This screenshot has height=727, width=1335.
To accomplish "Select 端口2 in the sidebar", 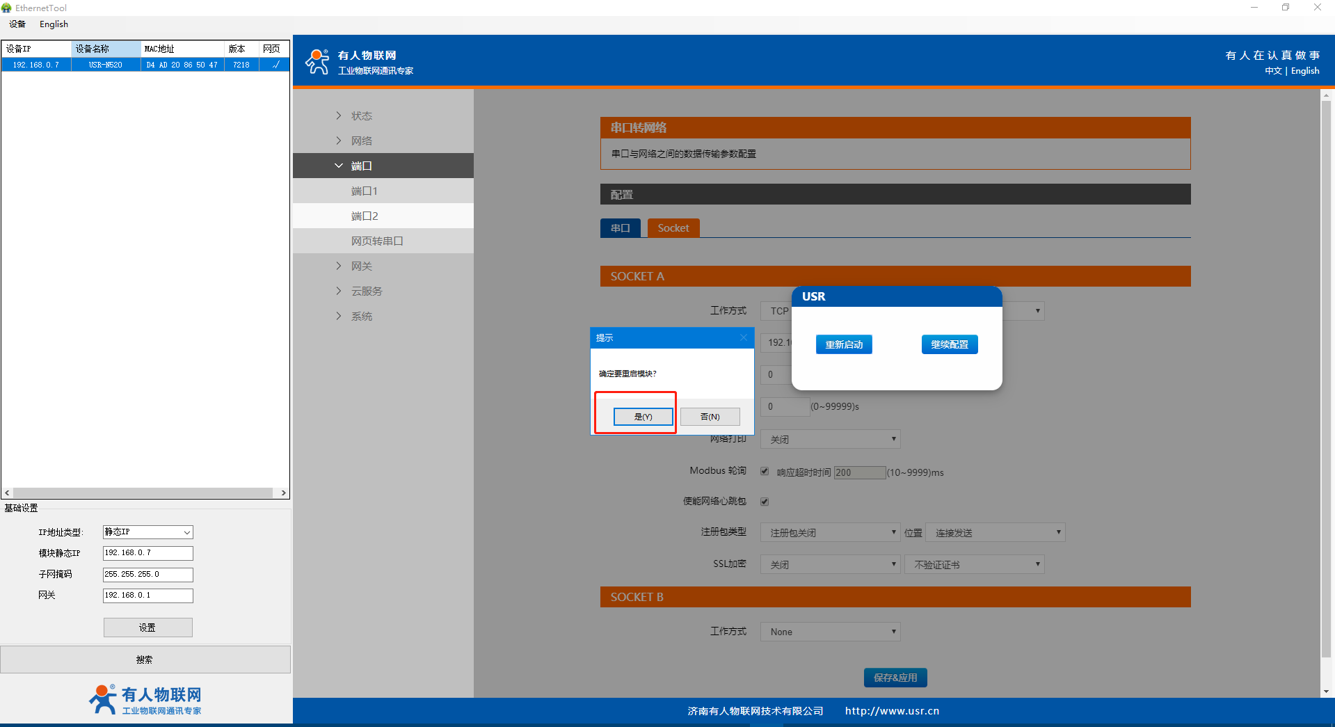I will 365,216.
